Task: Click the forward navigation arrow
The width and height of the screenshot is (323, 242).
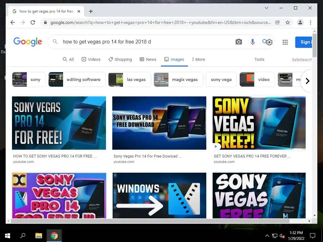Action: click(23, 22)
